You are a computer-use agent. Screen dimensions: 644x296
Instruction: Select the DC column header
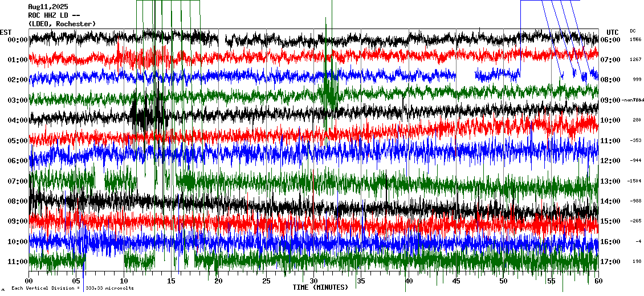633,31
